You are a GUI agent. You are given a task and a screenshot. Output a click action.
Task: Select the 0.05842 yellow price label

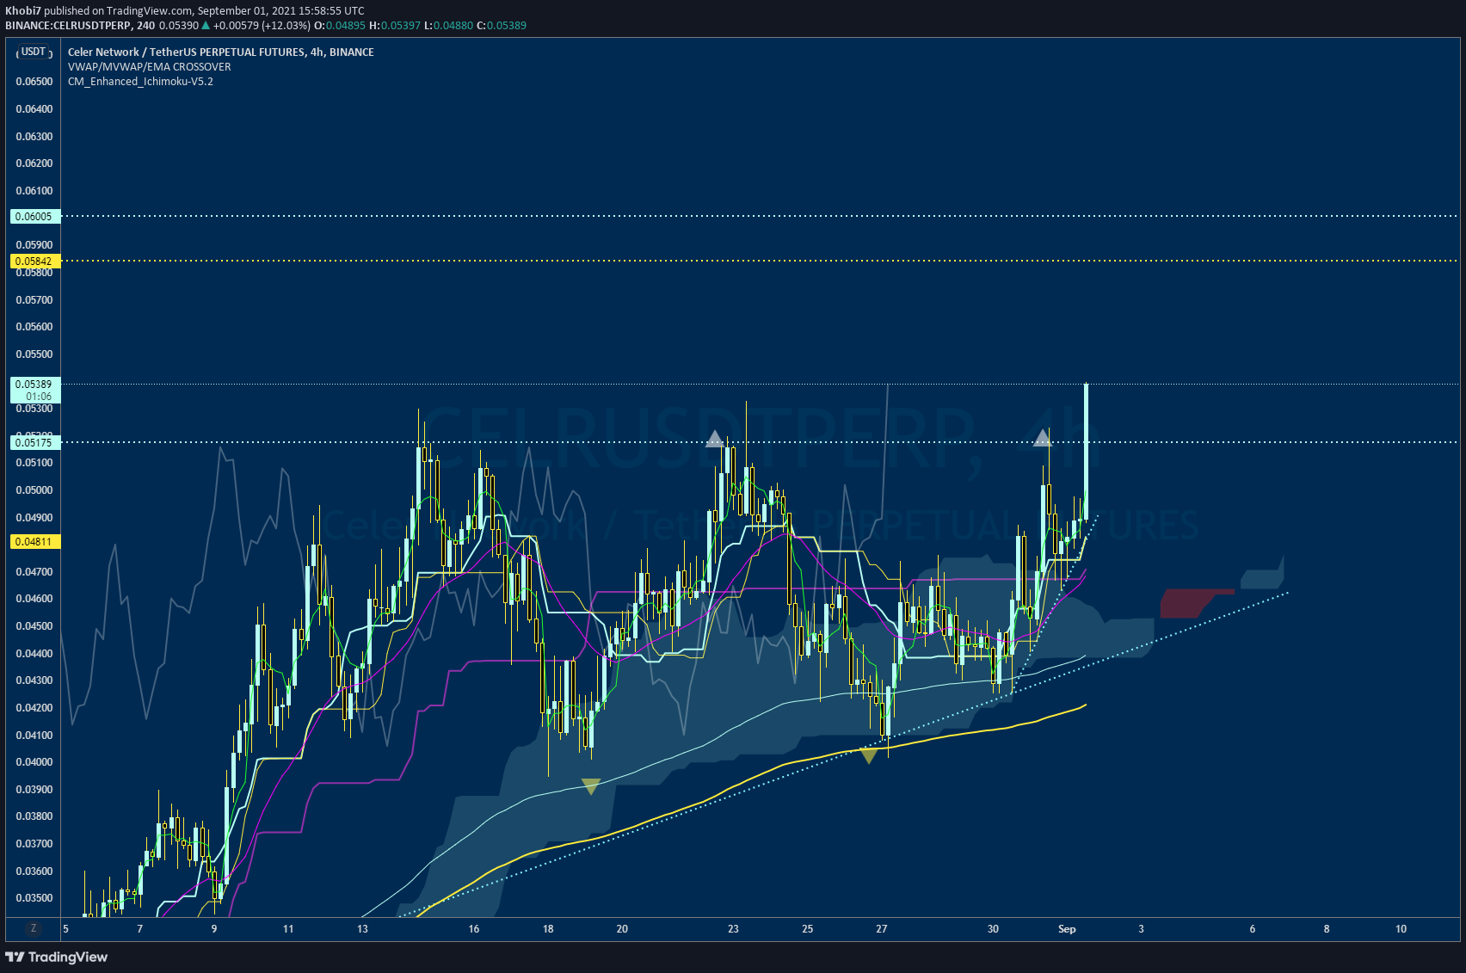[x=34, y=261]
